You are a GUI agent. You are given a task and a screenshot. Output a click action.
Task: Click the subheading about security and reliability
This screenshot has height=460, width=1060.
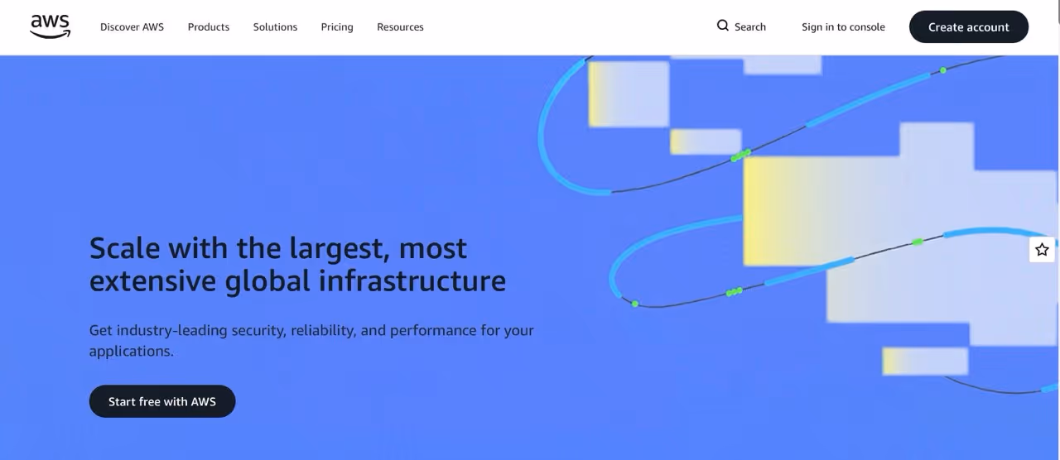pyautogui.click(x=311, y=340)
